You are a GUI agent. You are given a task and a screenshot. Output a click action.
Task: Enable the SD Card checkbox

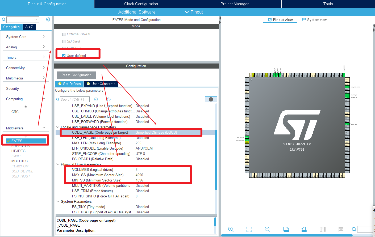[x=64, y=41]
